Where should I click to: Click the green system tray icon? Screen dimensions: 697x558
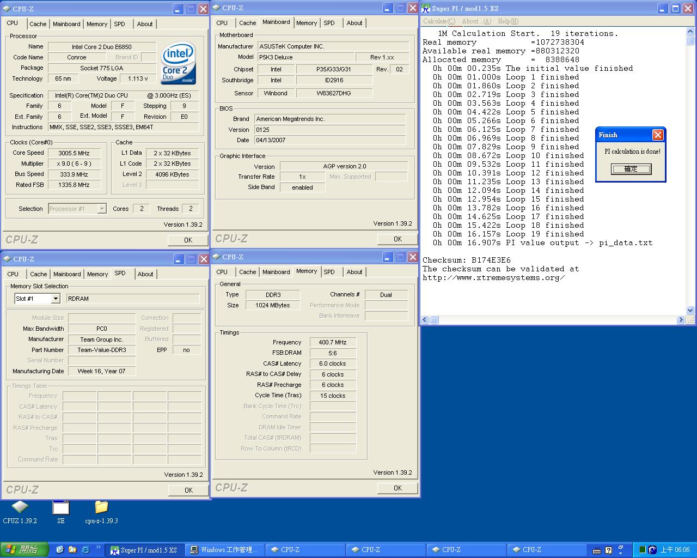643,550
